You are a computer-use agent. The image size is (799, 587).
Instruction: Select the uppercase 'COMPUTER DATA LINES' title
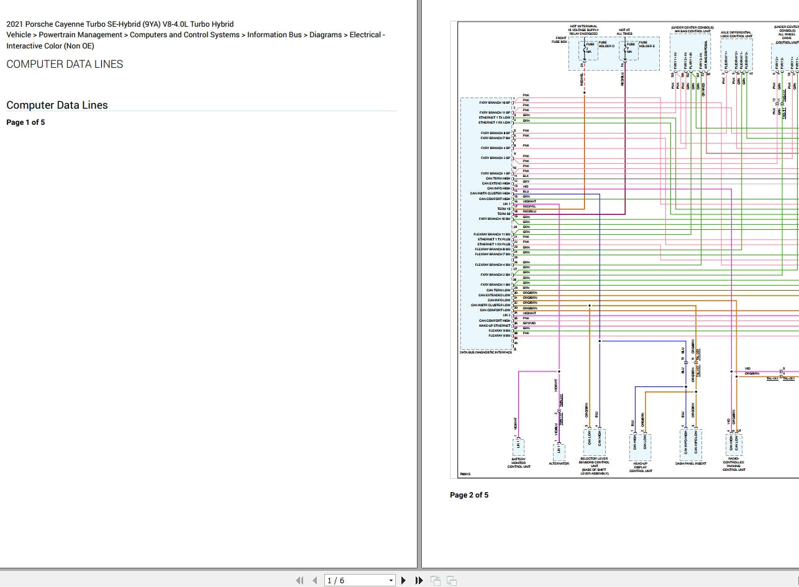pyautogui.click(x=65, y=64)
